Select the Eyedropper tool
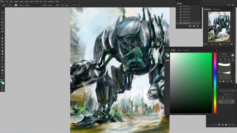The height and width of the screenshot is (133, 237). pyautogui.click(x=2, y=28)
